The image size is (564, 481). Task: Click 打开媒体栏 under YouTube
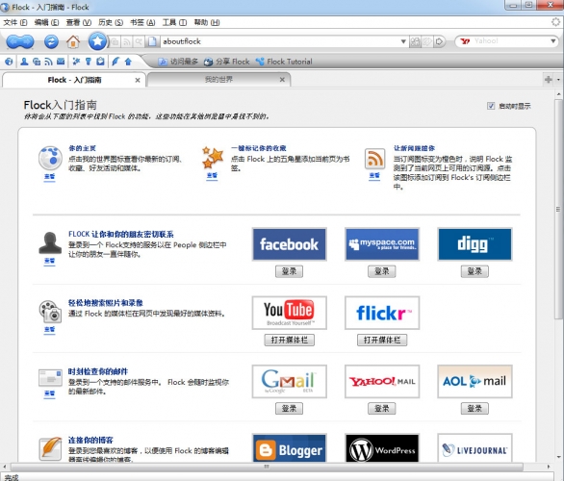click(289, 340)
